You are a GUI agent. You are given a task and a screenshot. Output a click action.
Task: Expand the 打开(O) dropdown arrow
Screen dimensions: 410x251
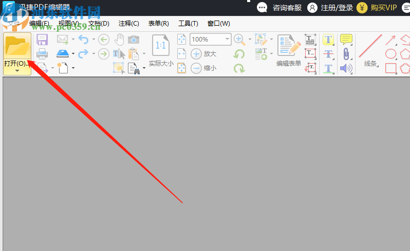click(17, 71)
